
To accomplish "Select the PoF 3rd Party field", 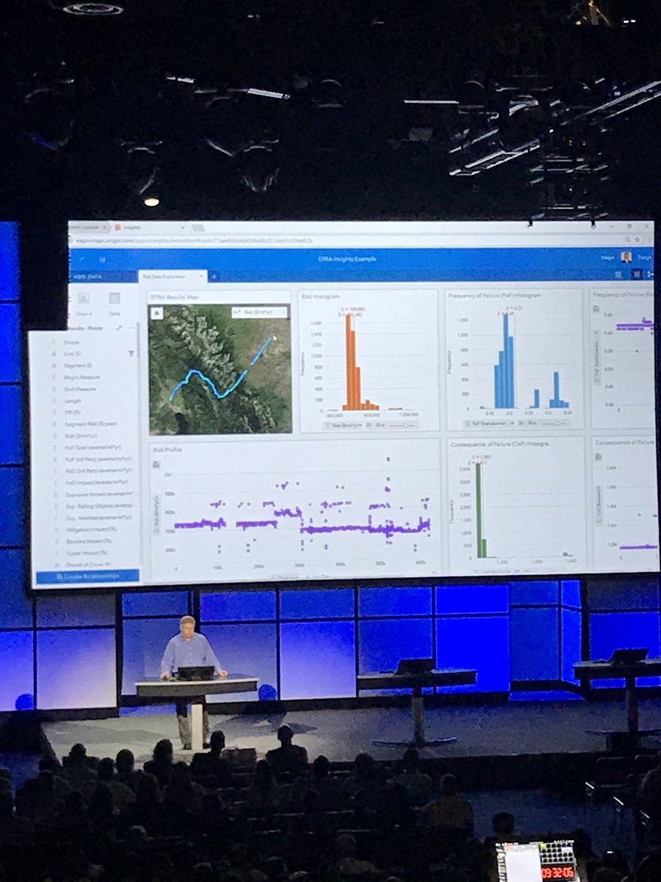I will (98, 459).
